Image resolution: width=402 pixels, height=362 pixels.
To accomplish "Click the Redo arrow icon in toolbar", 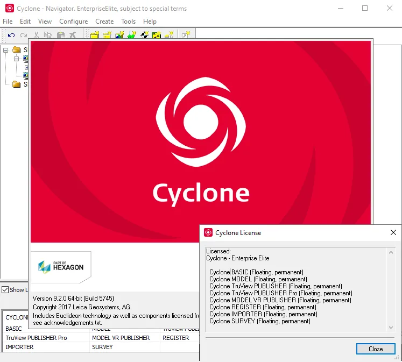I will tap(24, 35).
